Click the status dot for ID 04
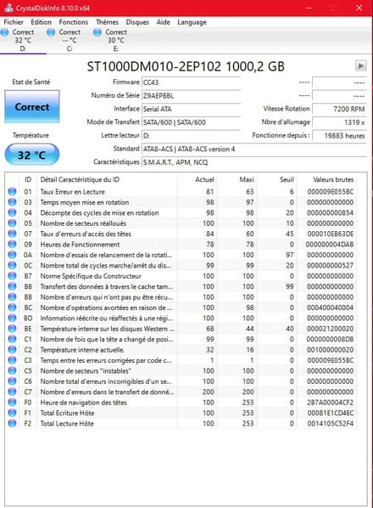The width and height of the screenshot is (373, 508). [x=12, y=212]
